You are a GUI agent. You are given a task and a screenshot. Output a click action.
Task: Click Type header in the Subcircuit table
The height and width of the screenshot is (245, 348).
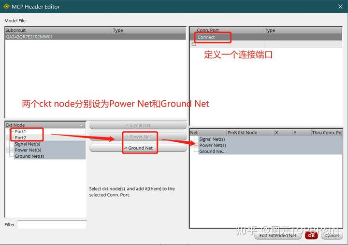149,30
